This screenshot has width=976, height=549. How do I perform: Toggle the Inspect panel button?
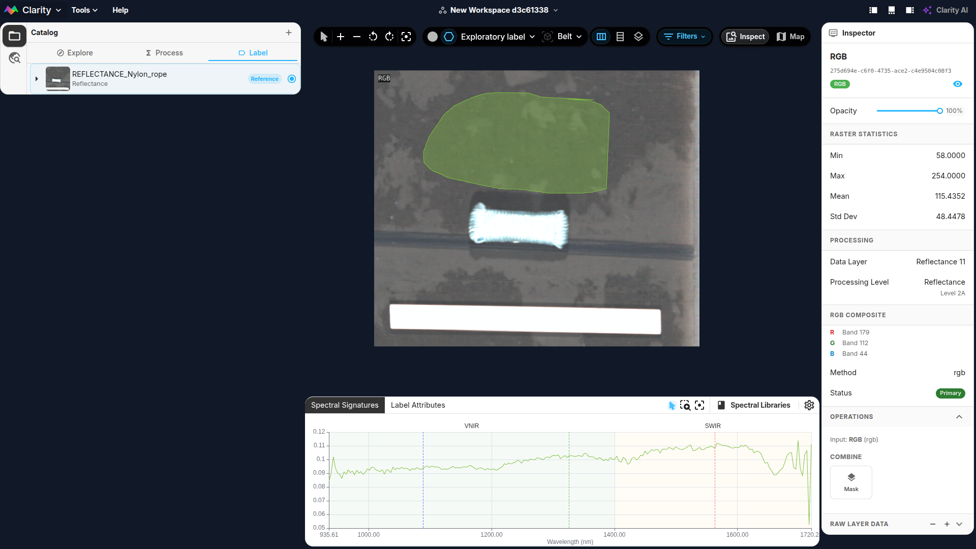[746, 37]
